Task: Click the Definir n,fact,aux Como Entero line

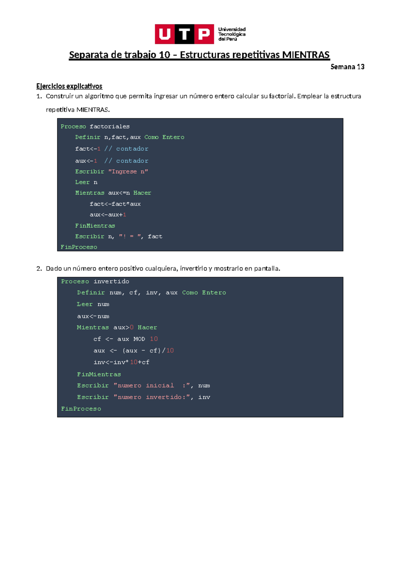Action: point(129,137)
